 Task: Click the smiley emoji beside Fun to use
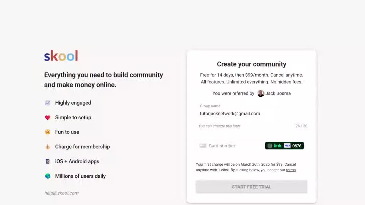[48, 132]
